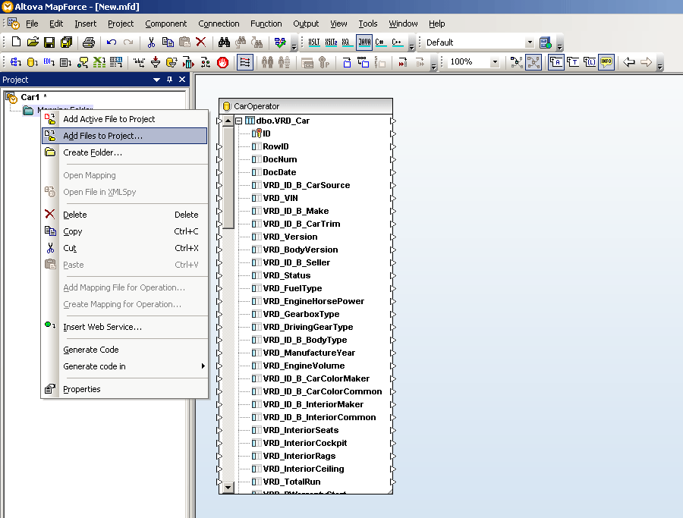Click the Save All icon
Screen dimensions: 683x518
click(x=66, y=42)
